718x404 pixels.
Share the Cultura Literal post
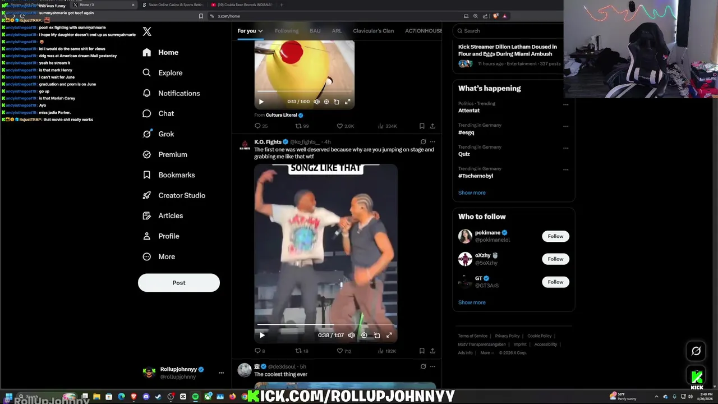432,126
